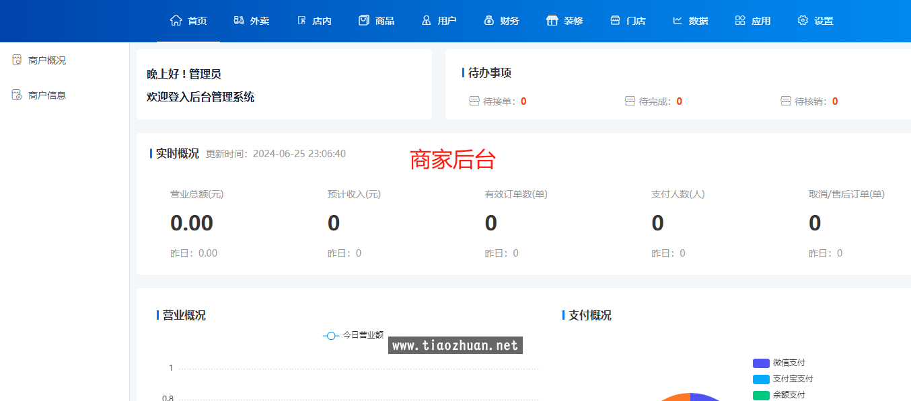This screenshot has height=401, width=911.
Task: Select 商户概况 in the sidebar
Action: 46,60
